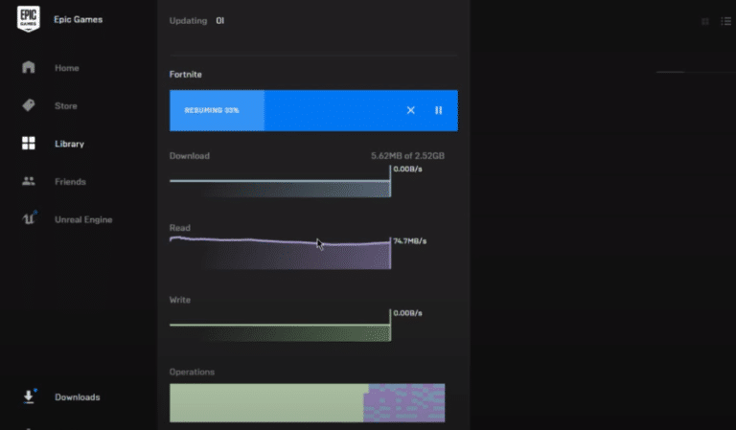This screenshot has width=736, height=430.
Task: Select the Store price tag icon
Action: point(29,105)
